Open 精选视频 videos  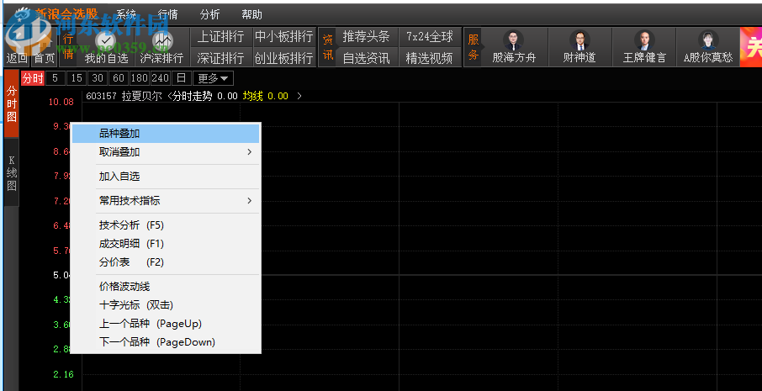point(430,58)
